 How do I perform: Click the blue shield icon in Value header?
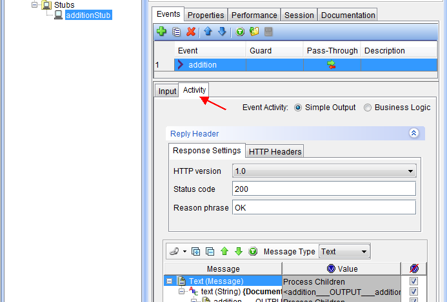coord(331,269)
